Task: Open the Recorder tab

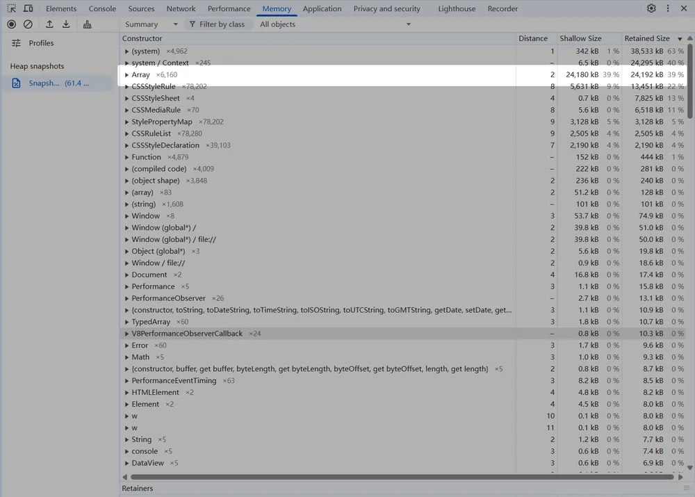Action: 502,8
